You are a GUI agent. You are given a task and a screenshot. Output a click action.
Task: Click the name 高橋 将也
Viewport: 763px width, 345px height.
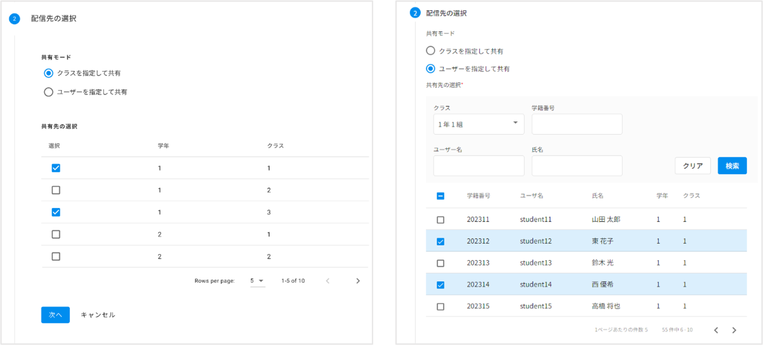(606, 306)
